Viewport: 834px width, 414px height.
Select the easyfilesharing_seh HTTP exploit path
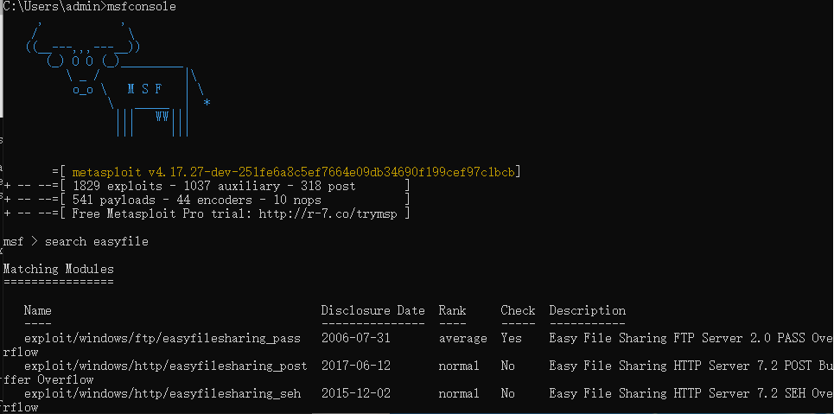pos(162,393)
